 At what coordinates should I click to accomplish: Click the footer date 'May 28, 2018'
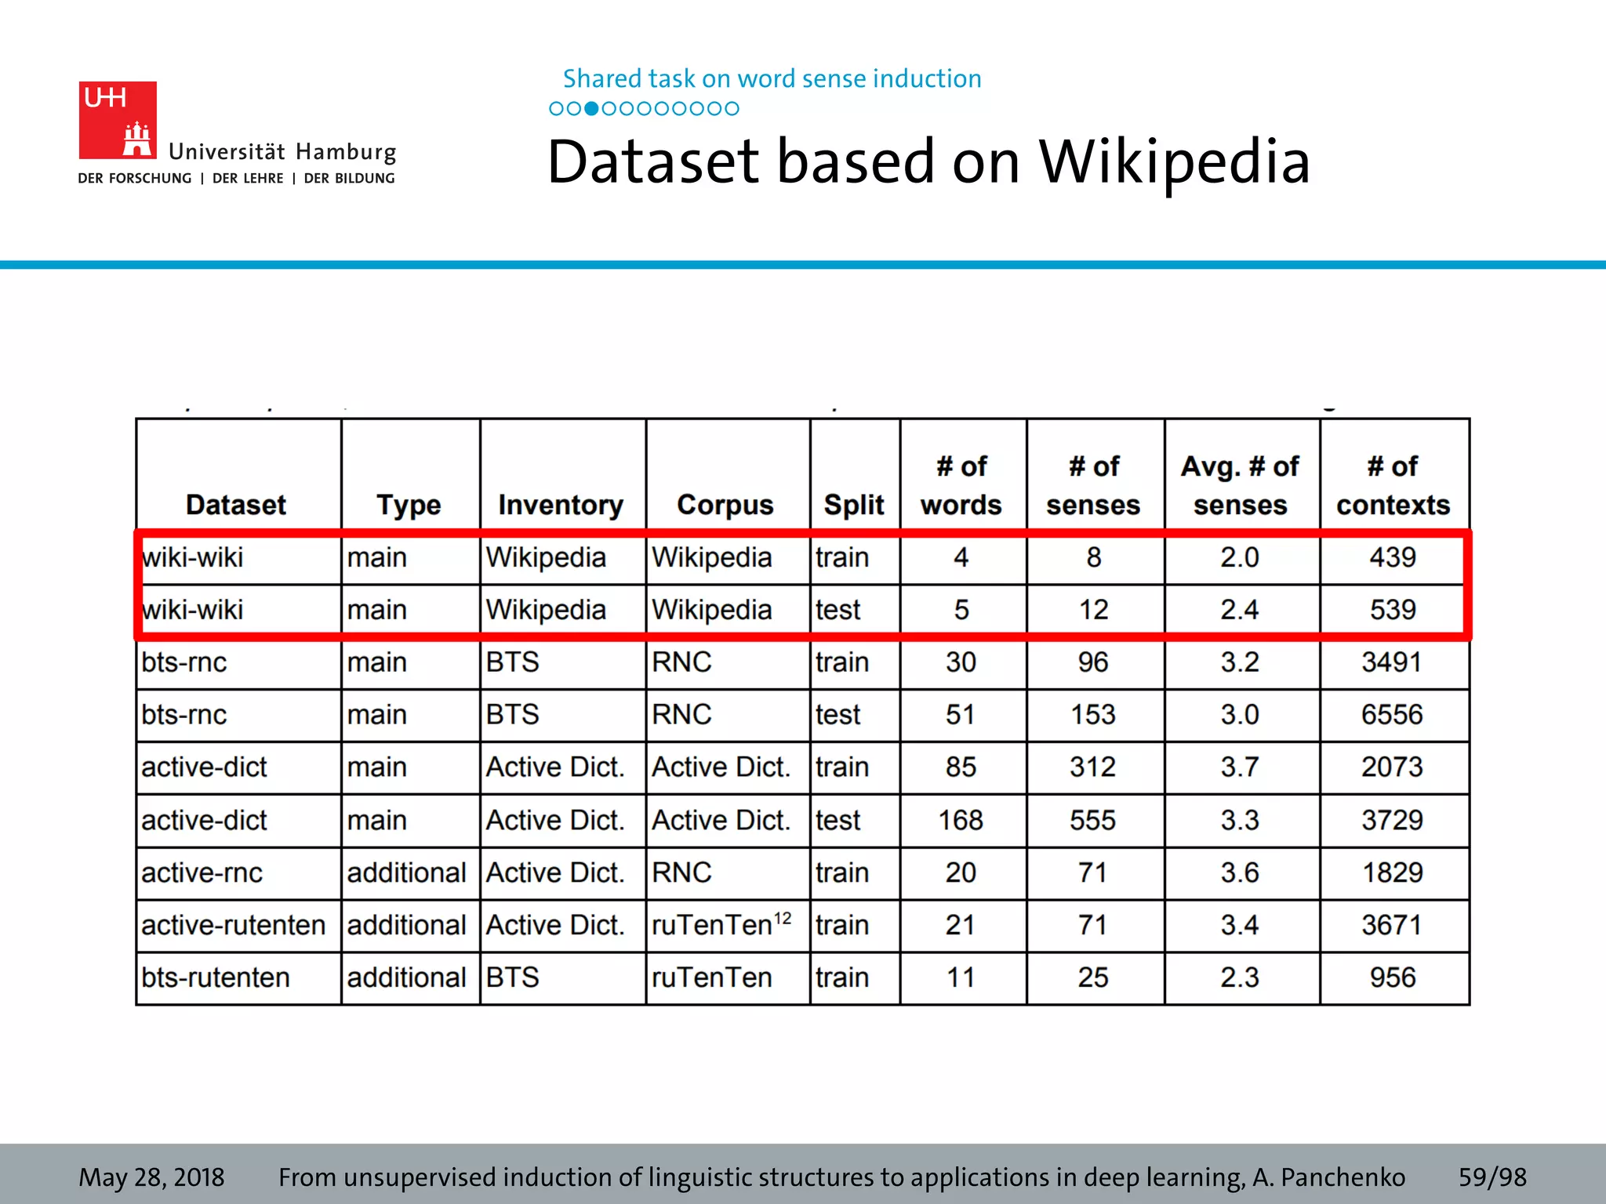pos(151,1177)
